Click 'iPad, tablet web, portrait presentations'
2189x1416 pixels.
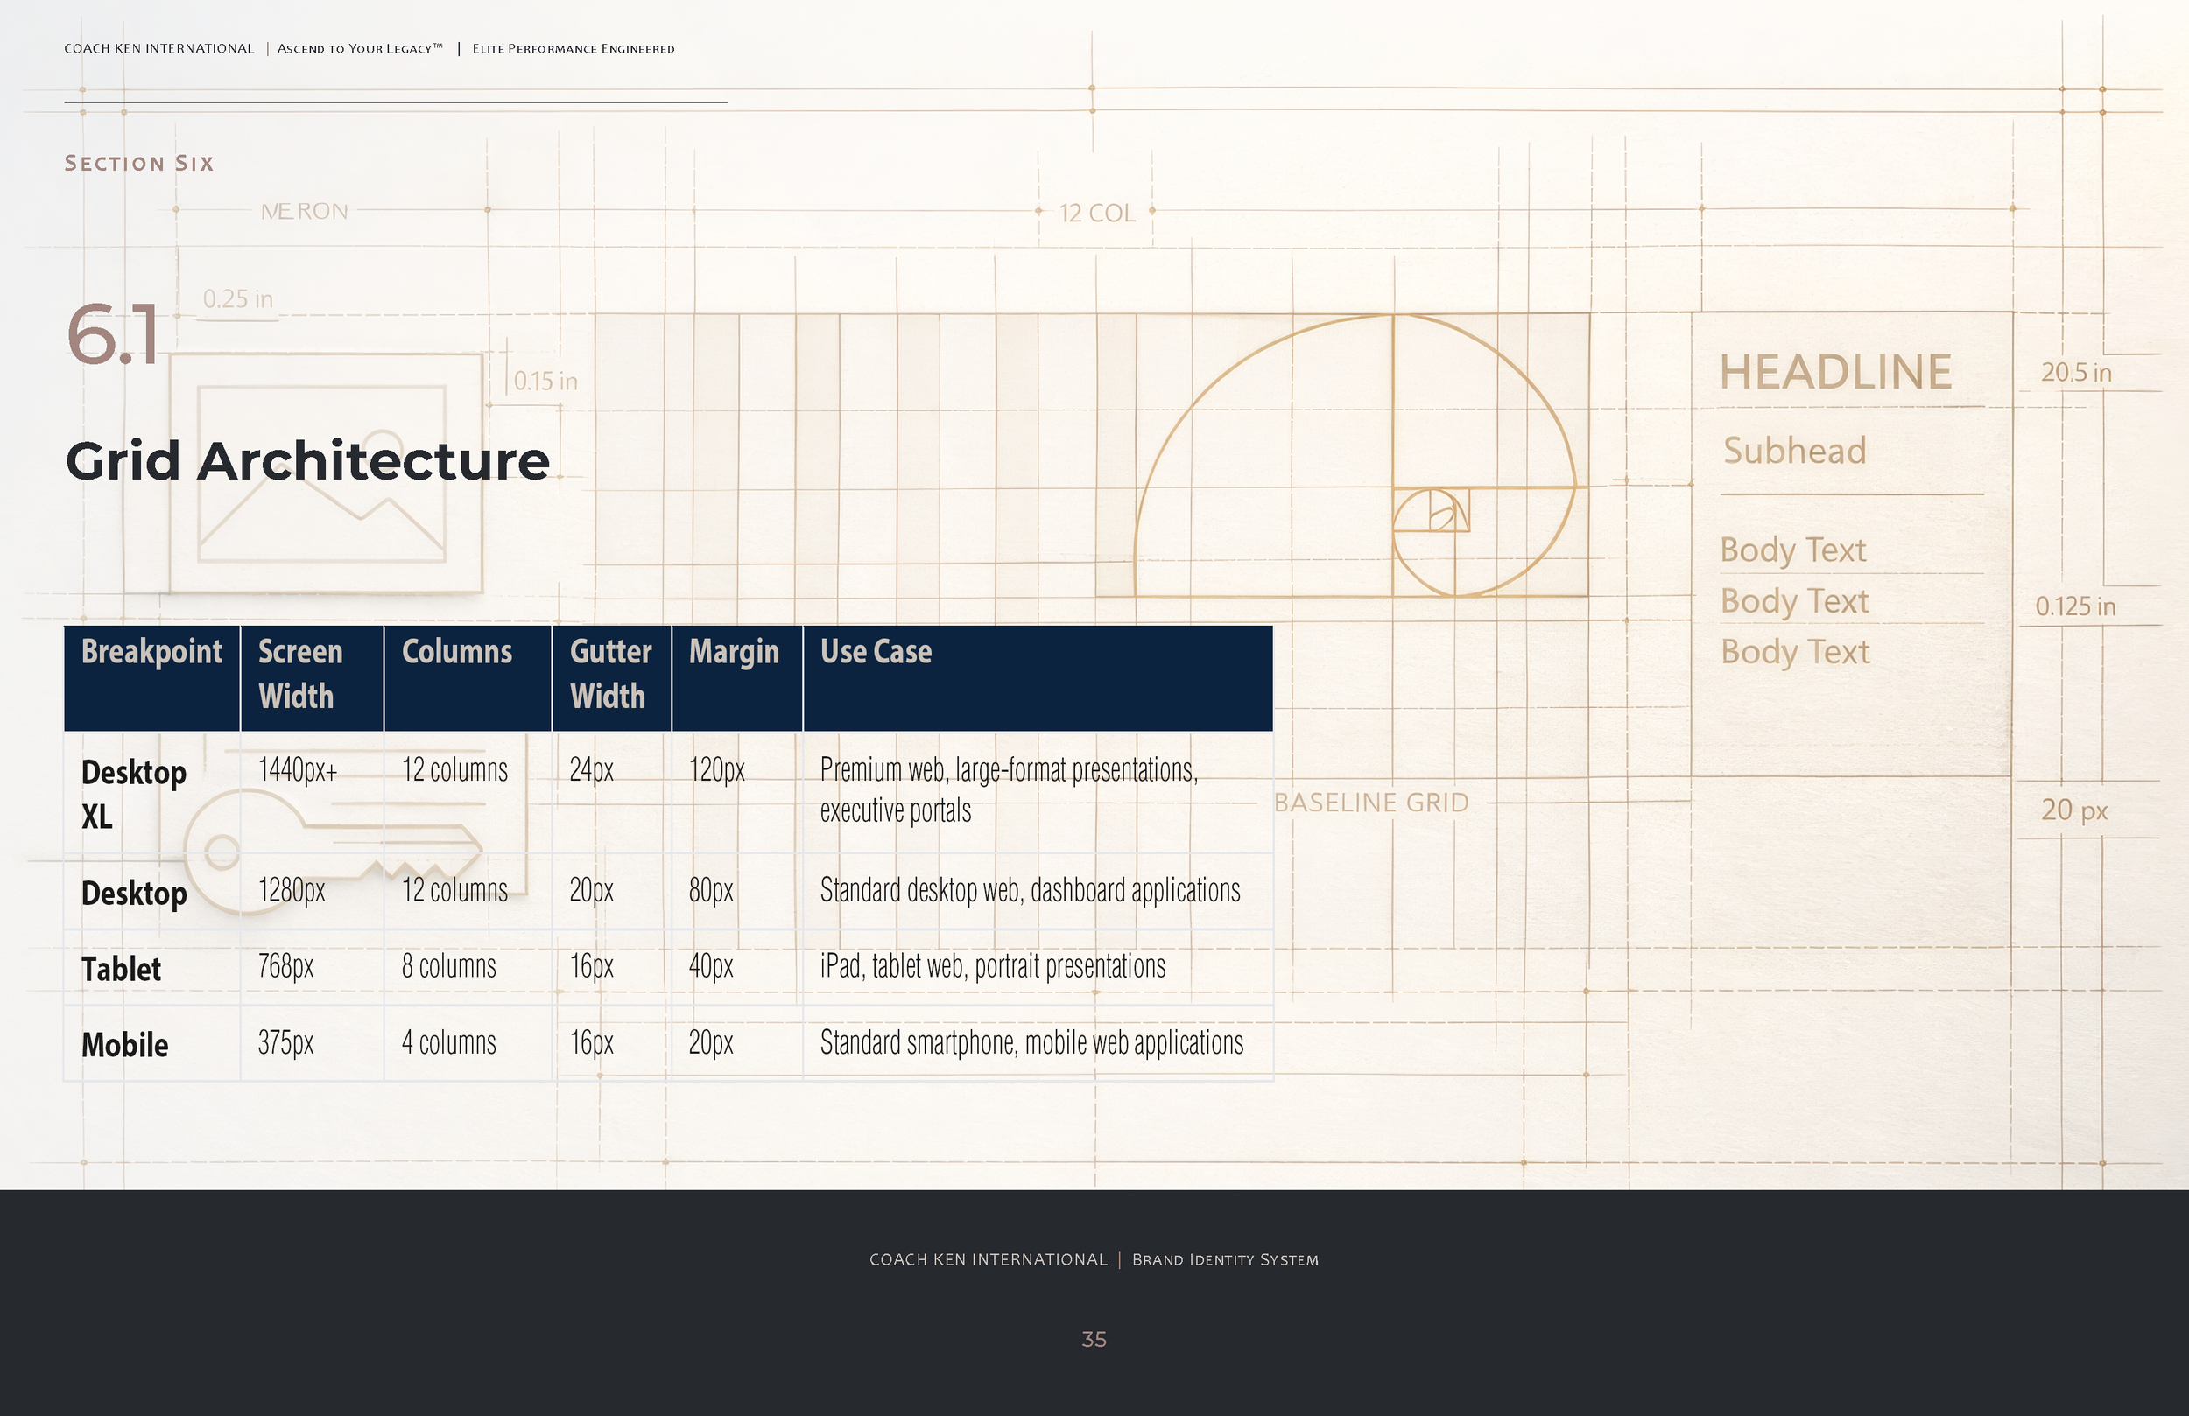point(992,966)
